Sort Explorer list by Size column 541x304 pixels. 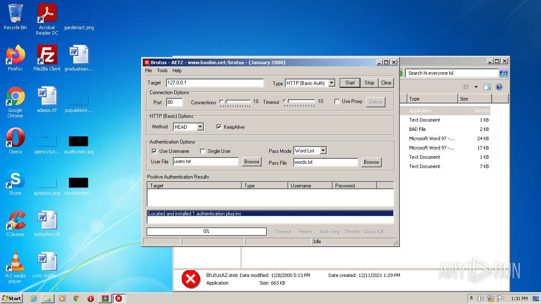(x=475, y=99)
